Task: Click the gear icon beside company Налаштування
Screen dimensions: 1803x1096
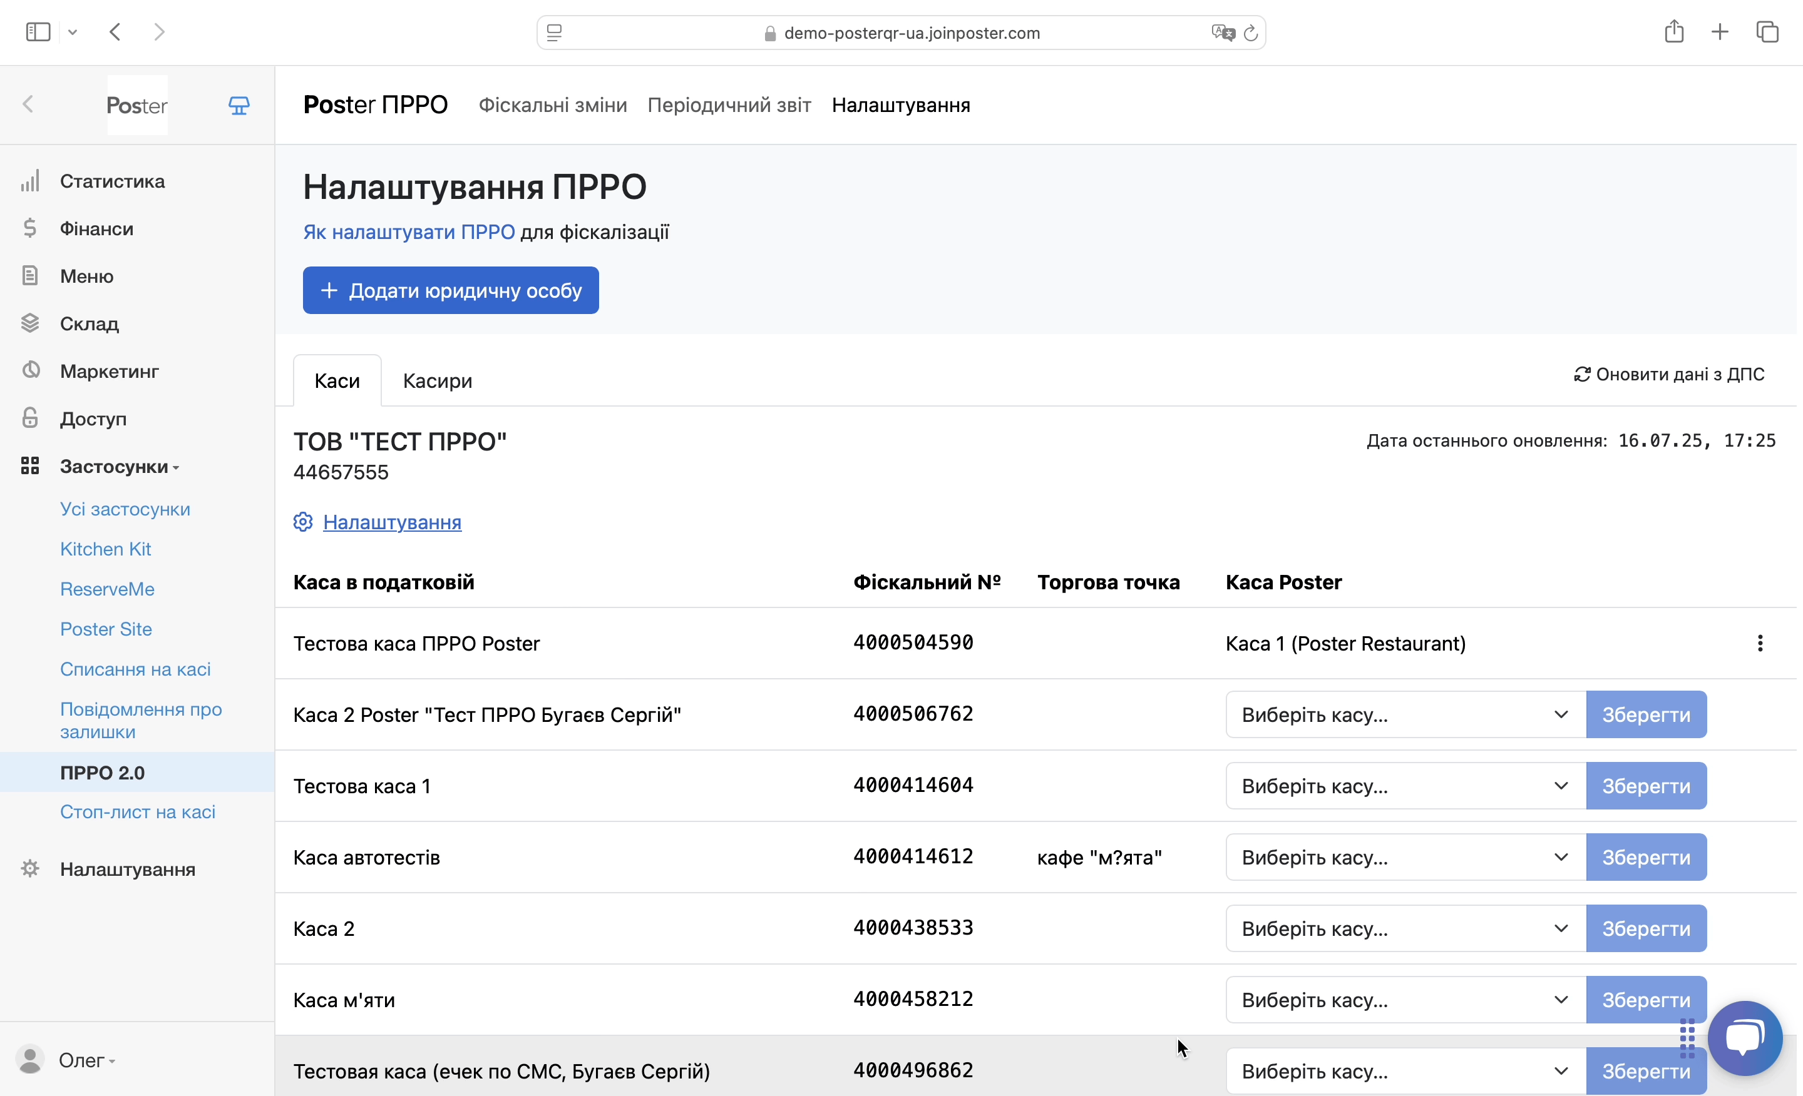Action: coord(303,522)
